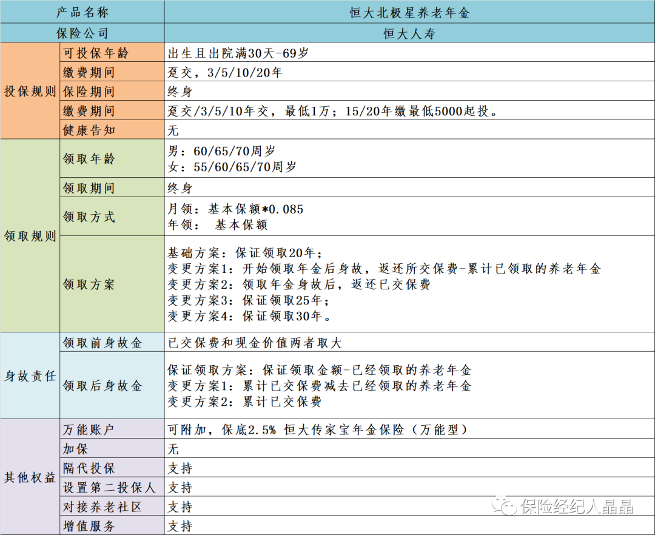Select the line "月领：基本保额*0.085"
This screenshot has width=655, height=535.
click(x=235, y=209)
